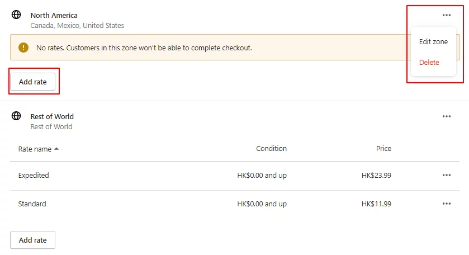469x255 pixels.
Task: Select Edit zone from the menu
Action: coord(433,42)
